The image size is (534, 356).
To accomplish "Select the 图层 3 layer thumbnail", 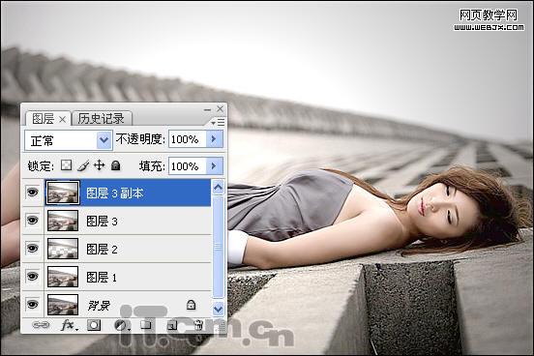I will pyautogui.click(x=63, y=221).
